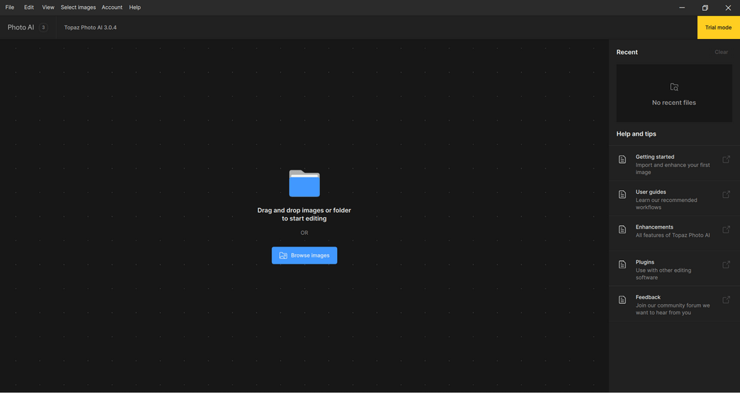Open the View menu

tap(48, 8)
